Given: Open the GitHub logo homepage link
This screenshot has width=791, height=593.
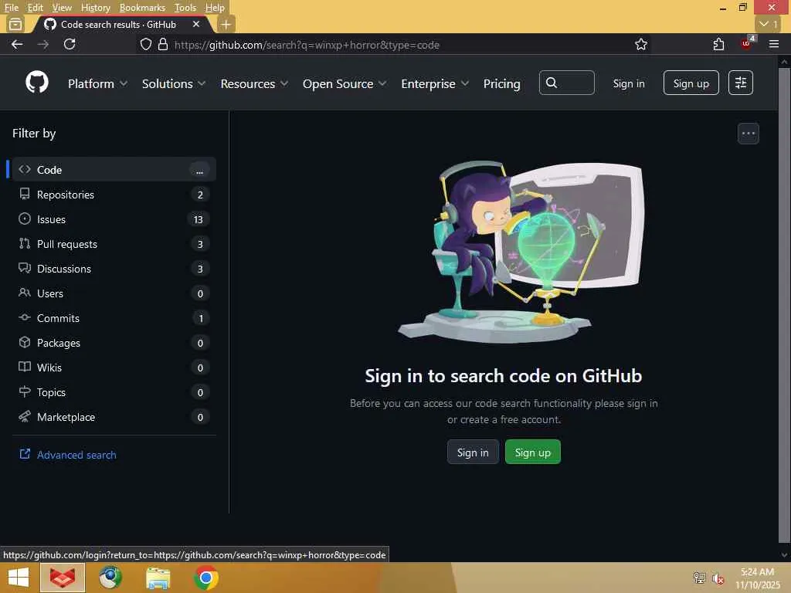Looking at the screenshot, I should pyautogui.click(x=37, y=82).
